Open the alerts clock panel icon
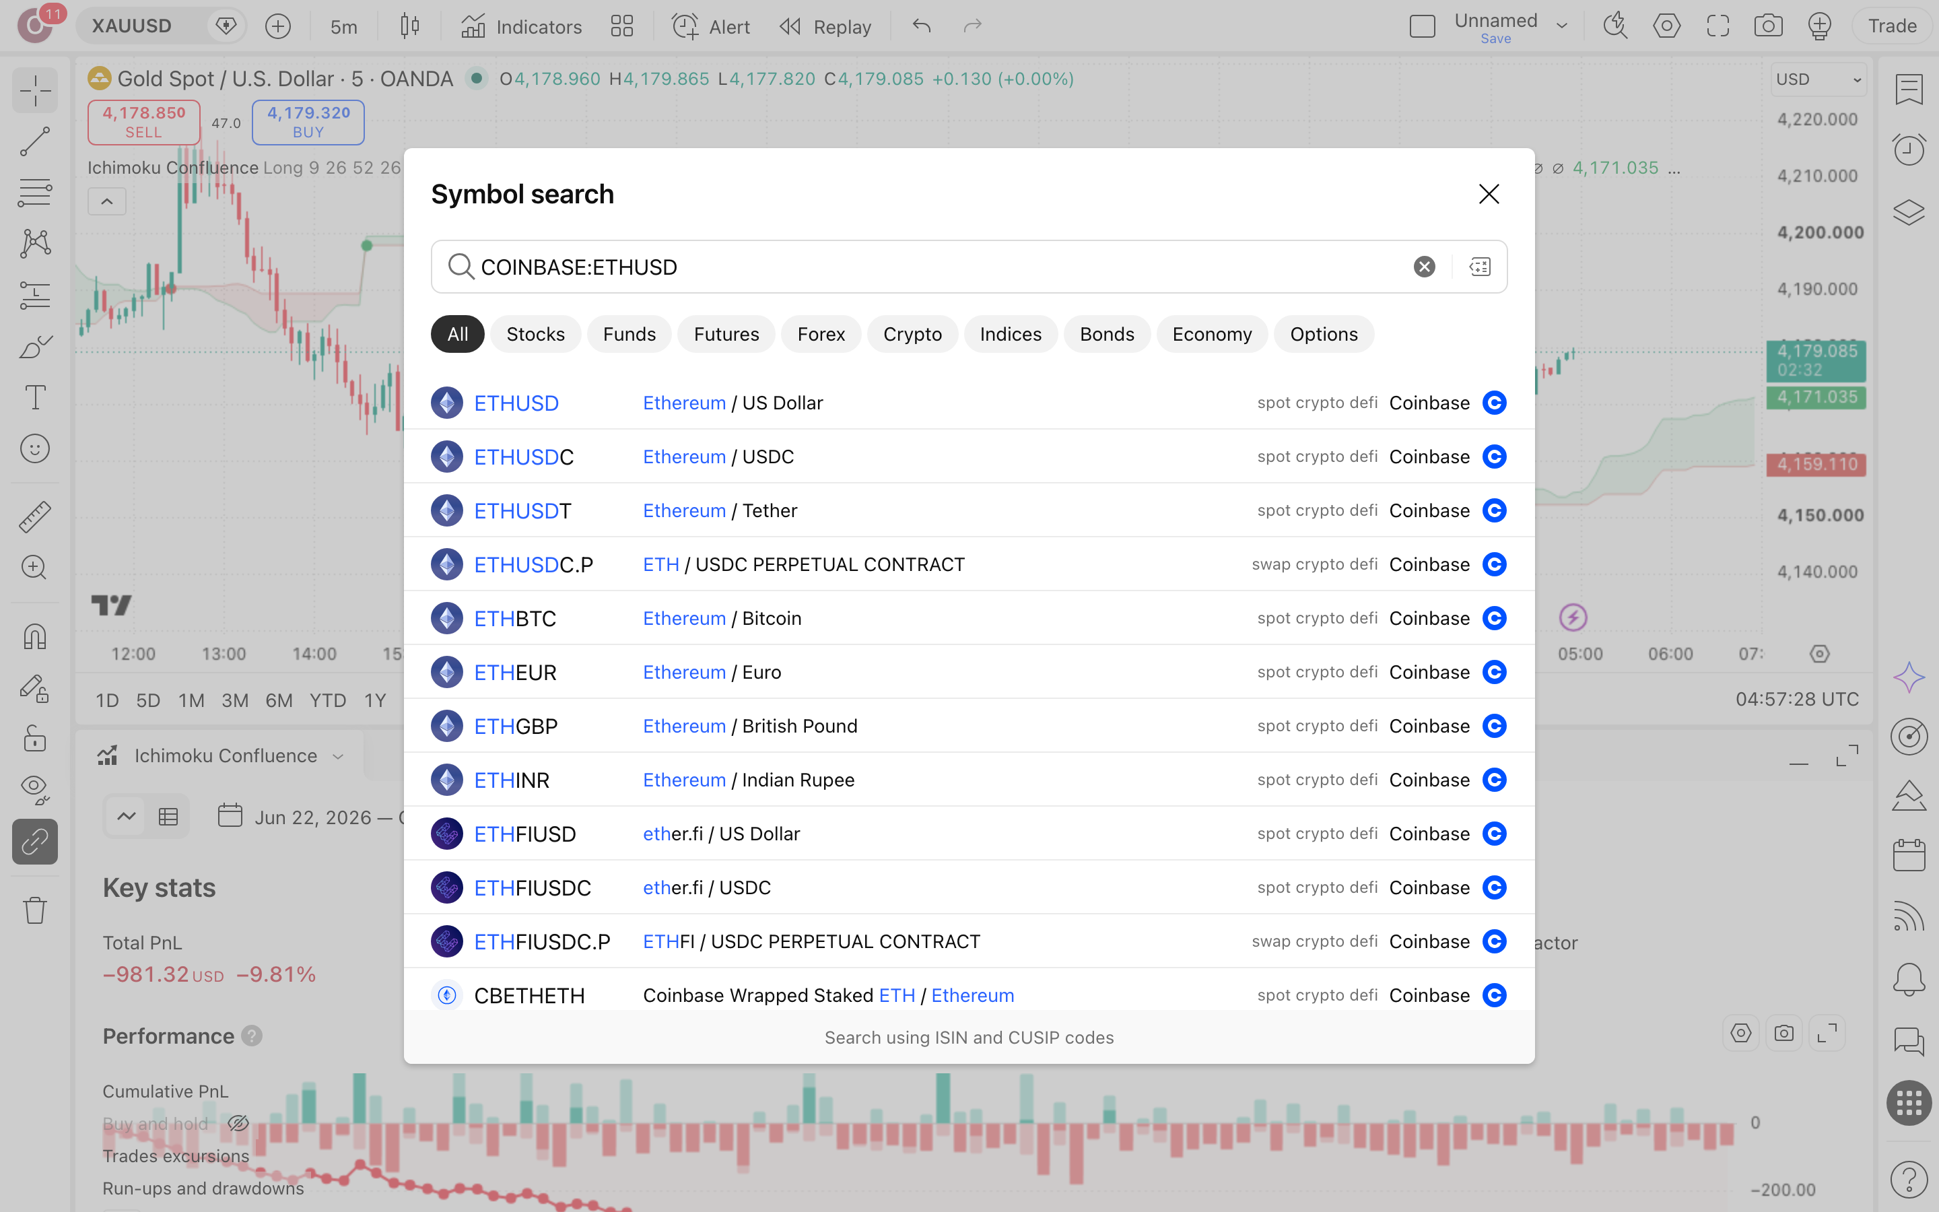Viewport: 1939px width, 1212px height. [1909, 150]
